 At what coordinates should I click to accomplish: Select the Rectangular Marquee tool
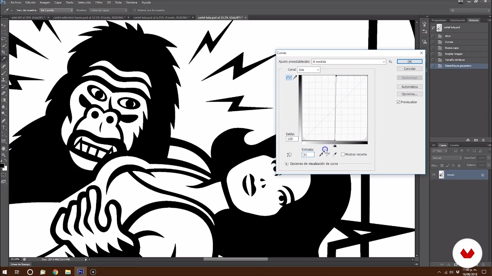[3, 32]
